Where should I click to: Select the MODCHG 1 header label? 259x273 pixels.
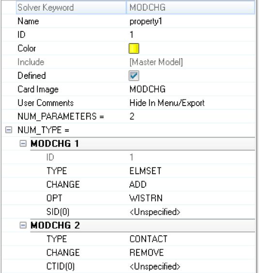pos(55,144)
